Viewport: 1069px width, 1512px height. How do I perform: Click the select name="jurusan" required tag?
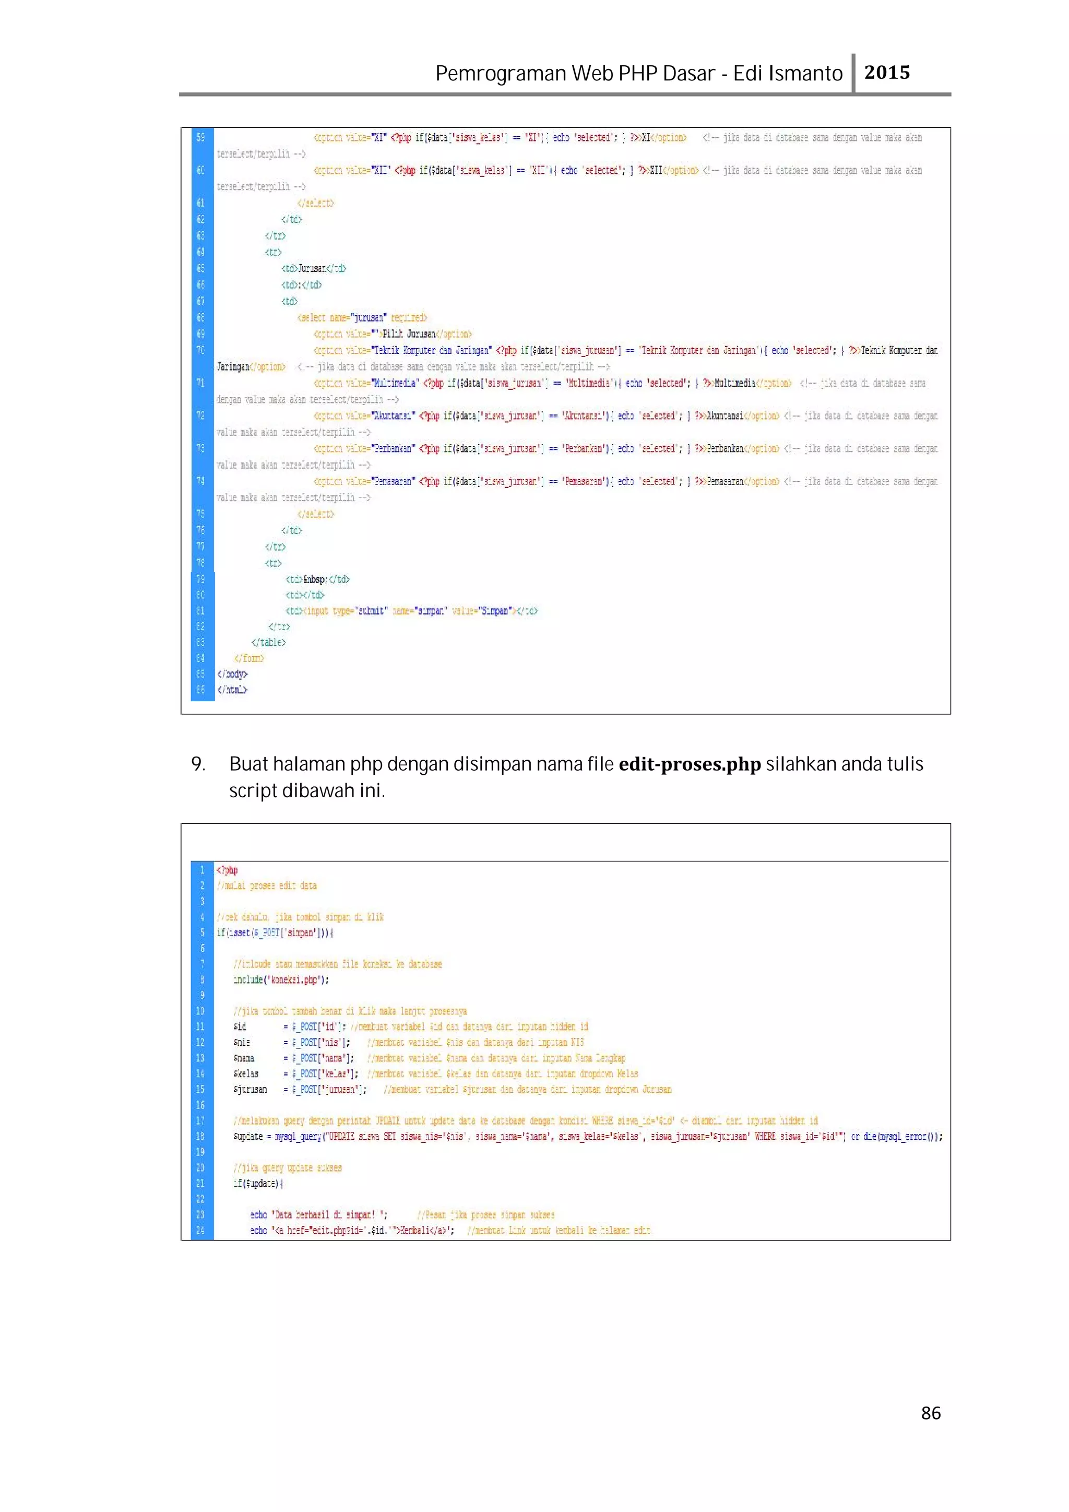[362, 317]
